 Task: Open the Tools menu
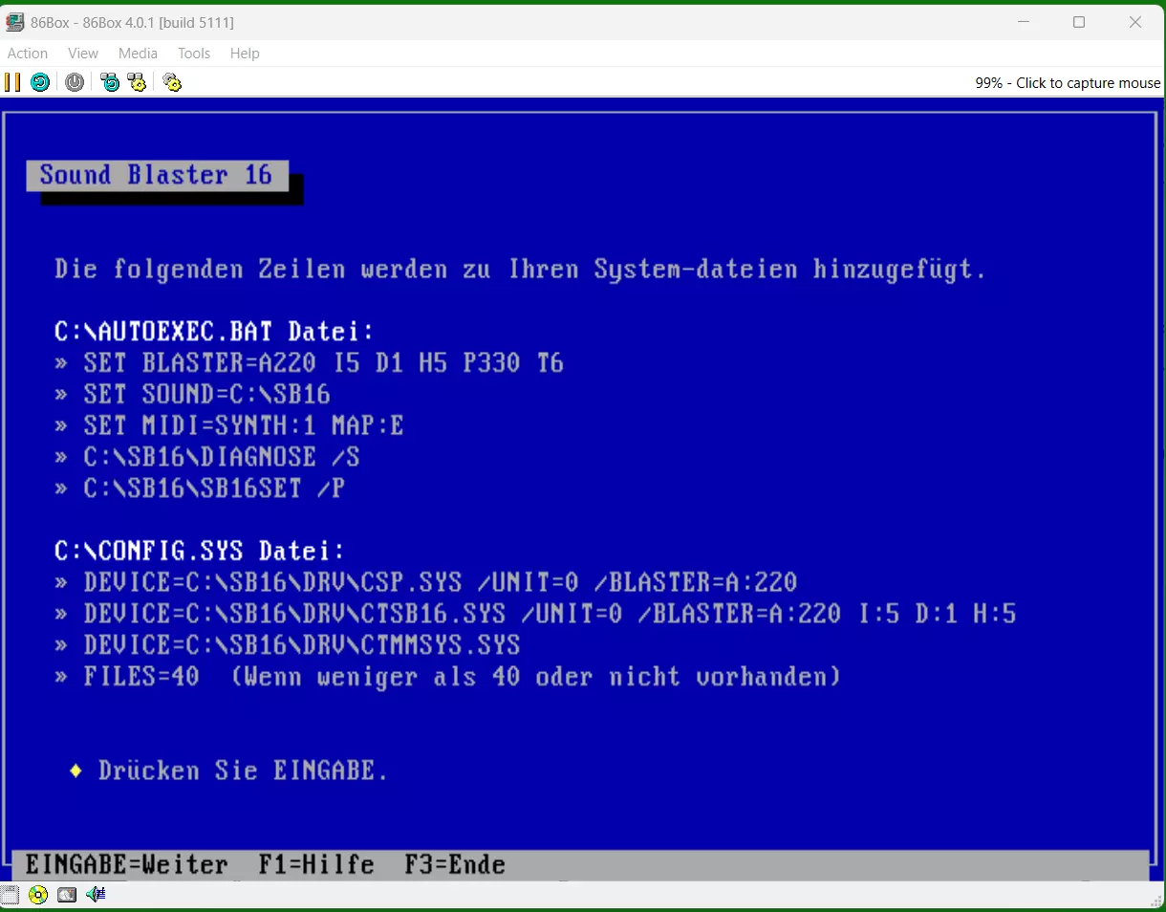[194, 54]
